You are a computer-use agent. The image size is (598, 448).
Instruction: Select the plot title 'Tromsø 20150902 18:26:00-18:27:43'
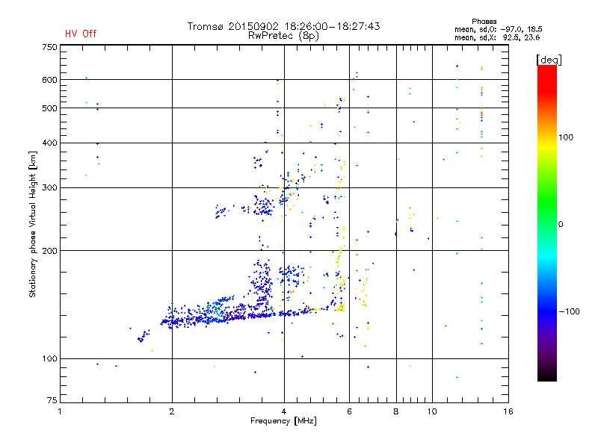point(283,26)
